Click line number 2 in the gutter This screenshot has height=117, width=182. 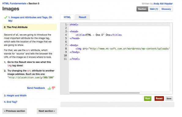point(66,28)
